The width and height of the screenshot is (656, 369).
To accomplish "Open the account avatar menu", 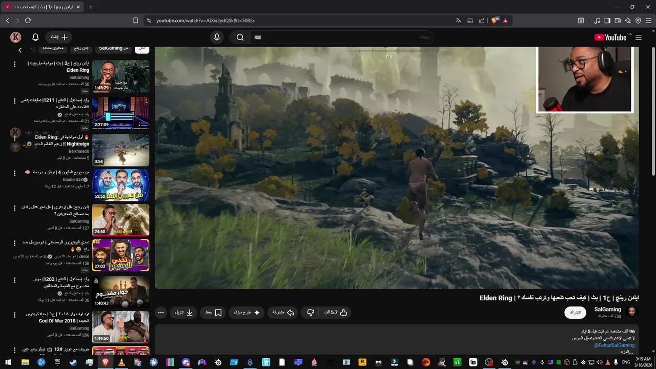I will pyautogui.click(x=15, y=37).
